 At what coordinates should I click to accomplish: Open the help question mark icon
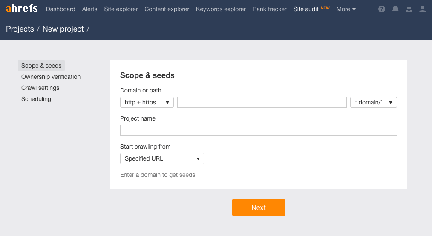coord(382,9)
